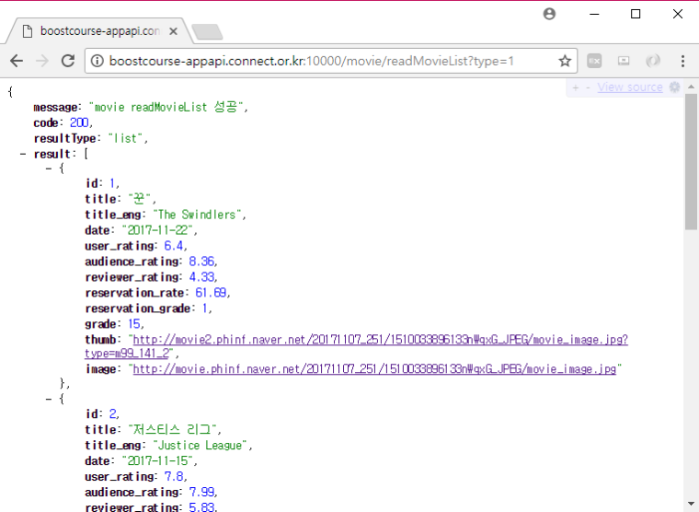Open the JSON viewer settings gear
The image size is (699, 512).
674,87
